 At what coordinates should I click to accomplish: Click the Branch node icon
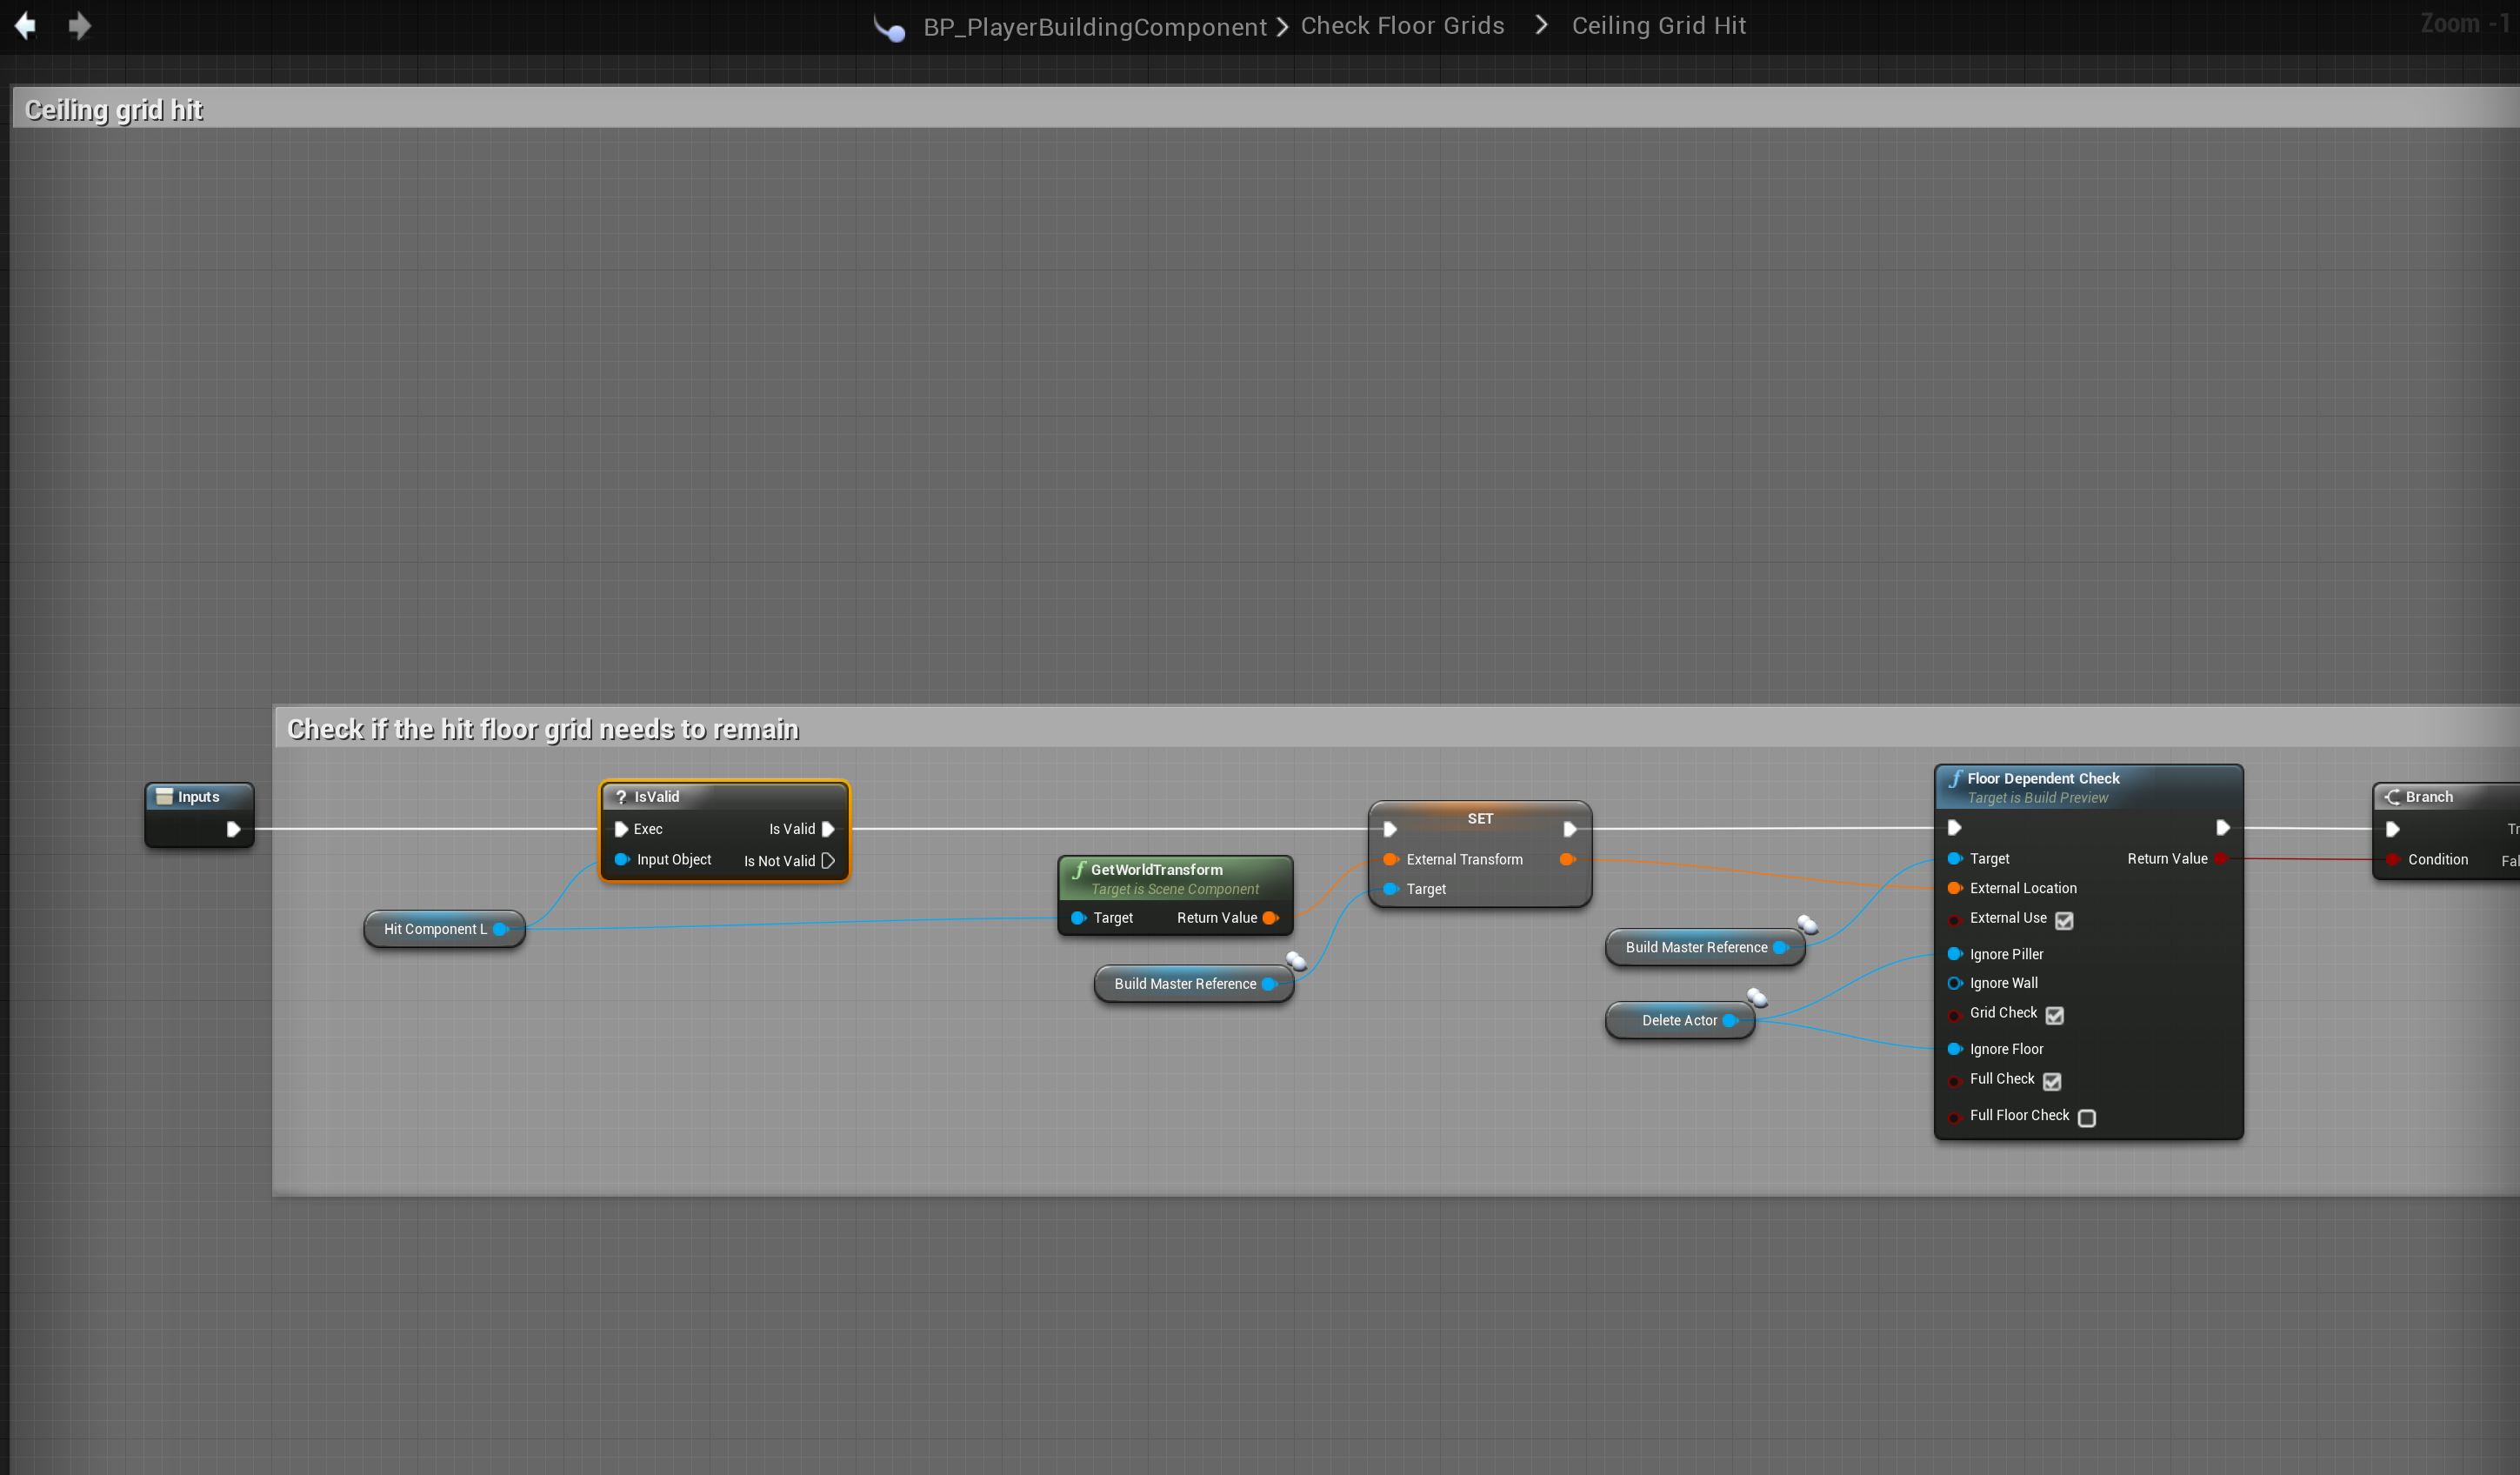[x=2392, y=797]
